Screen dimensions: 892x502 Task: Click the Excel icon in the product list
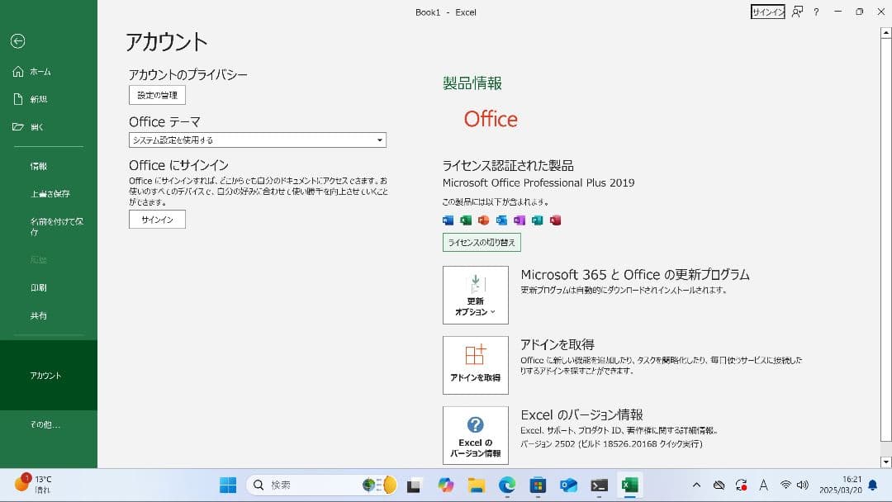466,220
